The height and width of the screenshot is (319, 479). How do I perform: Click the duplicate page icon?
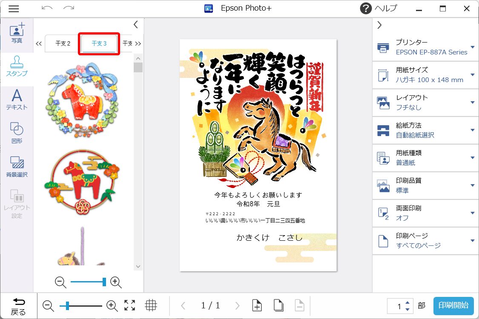click(278, 305)
